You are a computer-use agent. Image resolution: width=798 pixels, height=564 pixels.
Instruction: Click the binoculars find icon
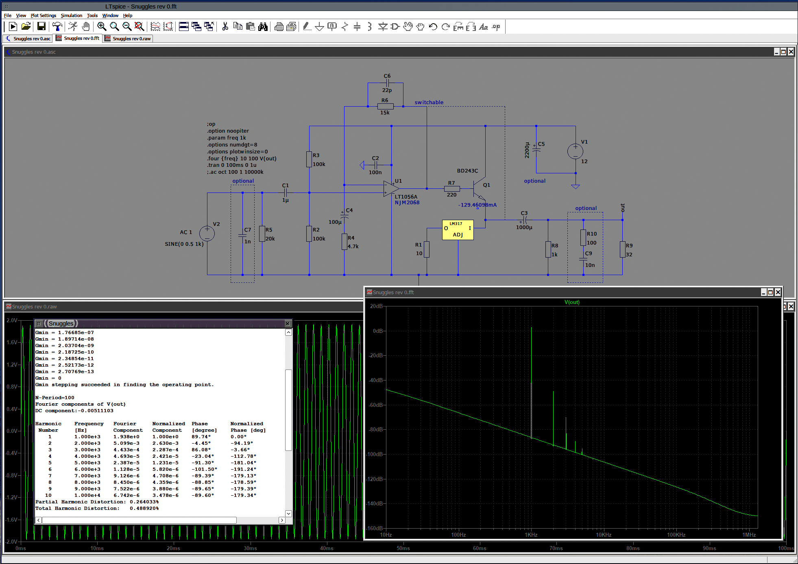(x=263, y=27)
